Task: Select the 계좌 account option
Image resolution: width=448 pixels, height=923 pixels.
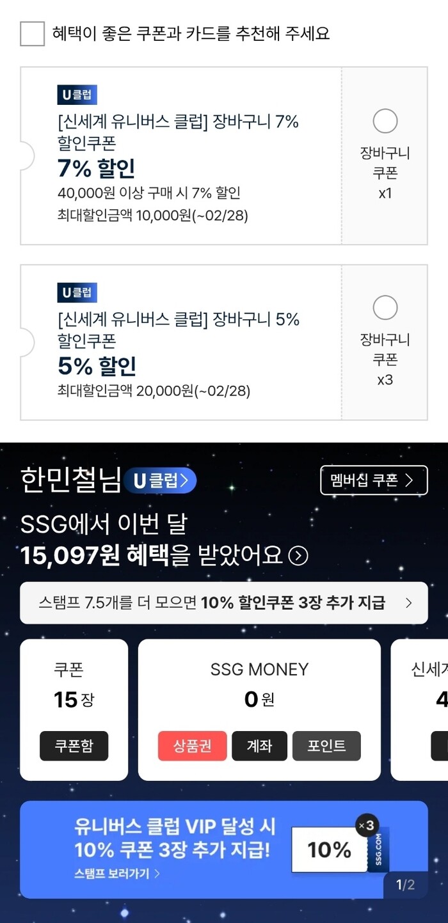Action: click(259, 746)
